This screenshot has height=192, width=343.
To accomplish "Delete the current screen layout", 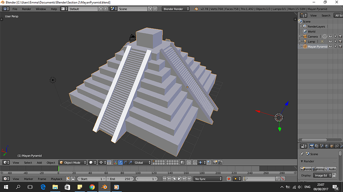I will click(105, 9).
